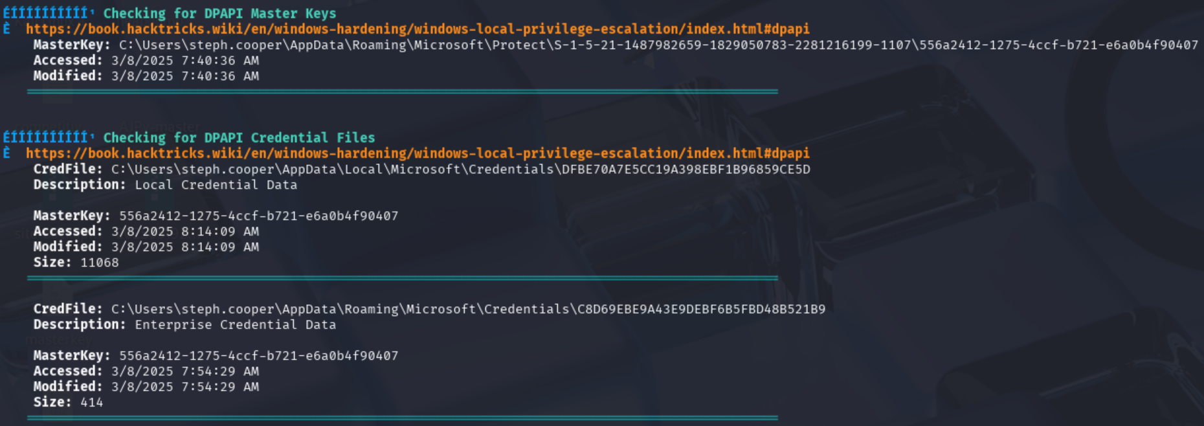The image size is (1204, 426).
Task: Click the MasterKey path in Protect folder
Action: (x=658, y=45)
